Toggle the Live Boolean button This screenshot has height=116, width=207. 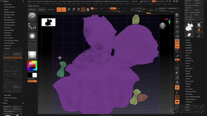(51, 10)
